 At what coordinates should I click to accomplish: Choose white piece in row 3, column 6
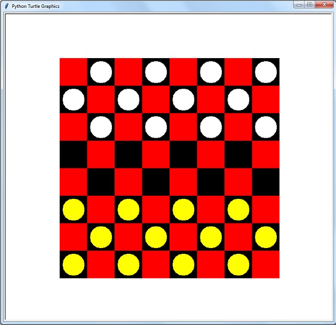[211, 127]
